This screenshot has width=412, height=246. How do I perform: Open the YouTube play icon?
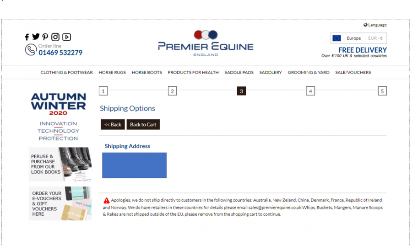(66, 37)
